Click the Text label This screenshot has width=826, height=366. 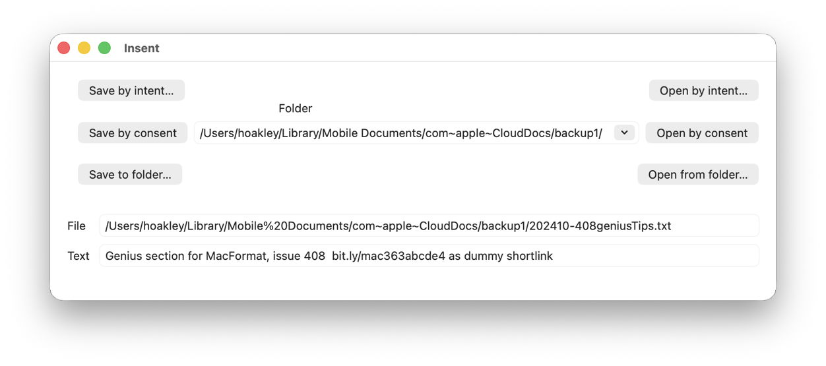pyautogui.click(x=78, y=256)
